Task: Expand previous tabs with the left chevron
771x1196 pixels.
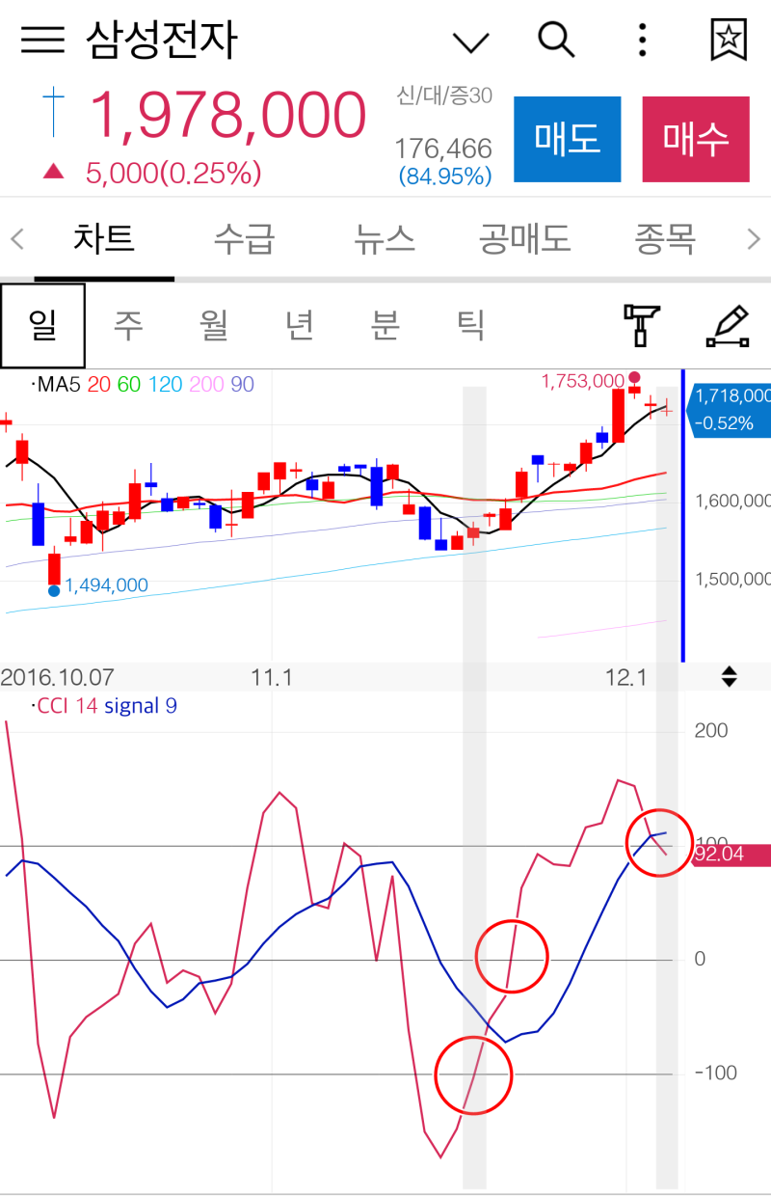Action: (x=15, y=238)
